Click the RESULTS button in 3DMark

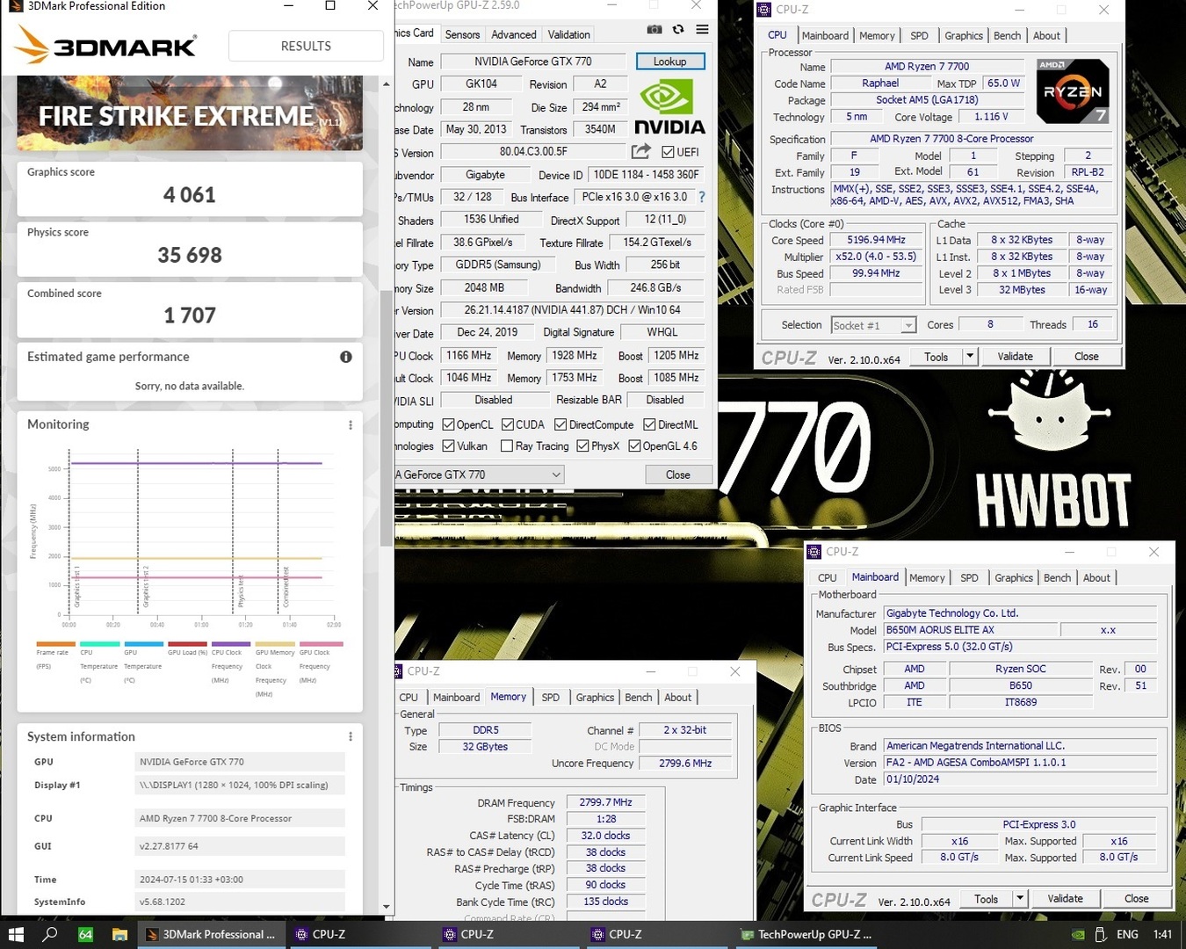point(306,46)
